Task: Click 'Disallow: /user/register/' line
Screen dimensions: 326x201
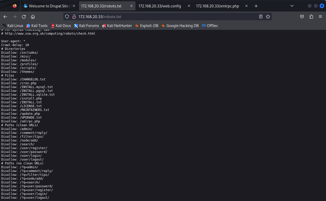Action: [24, 148]
